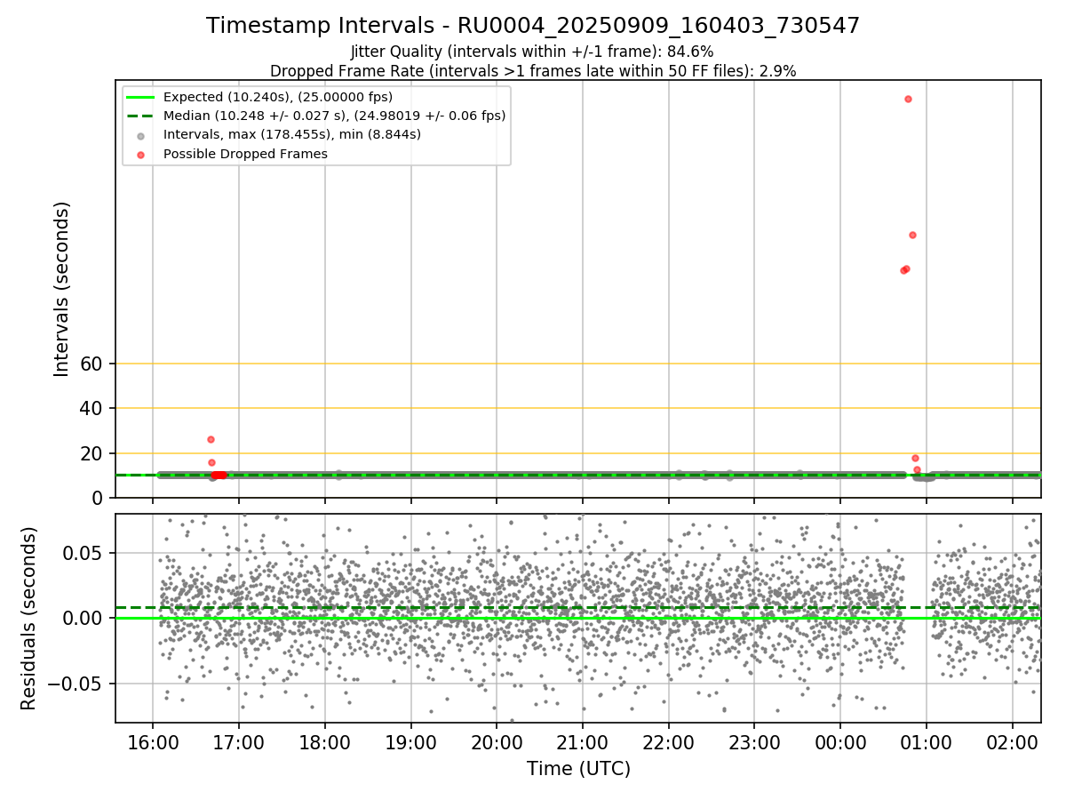Click the solid green line sample in the 'Expected' legend entry
1066x800 pixels.
pos(141,97)
